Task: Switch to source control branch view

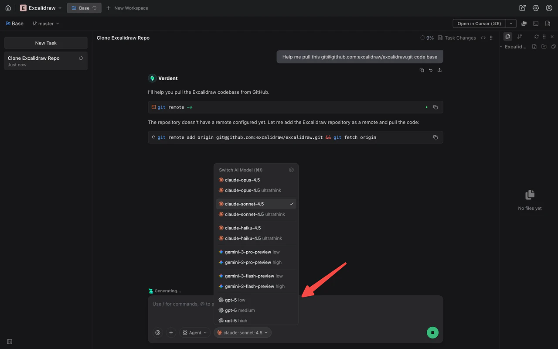Action: 520,37
